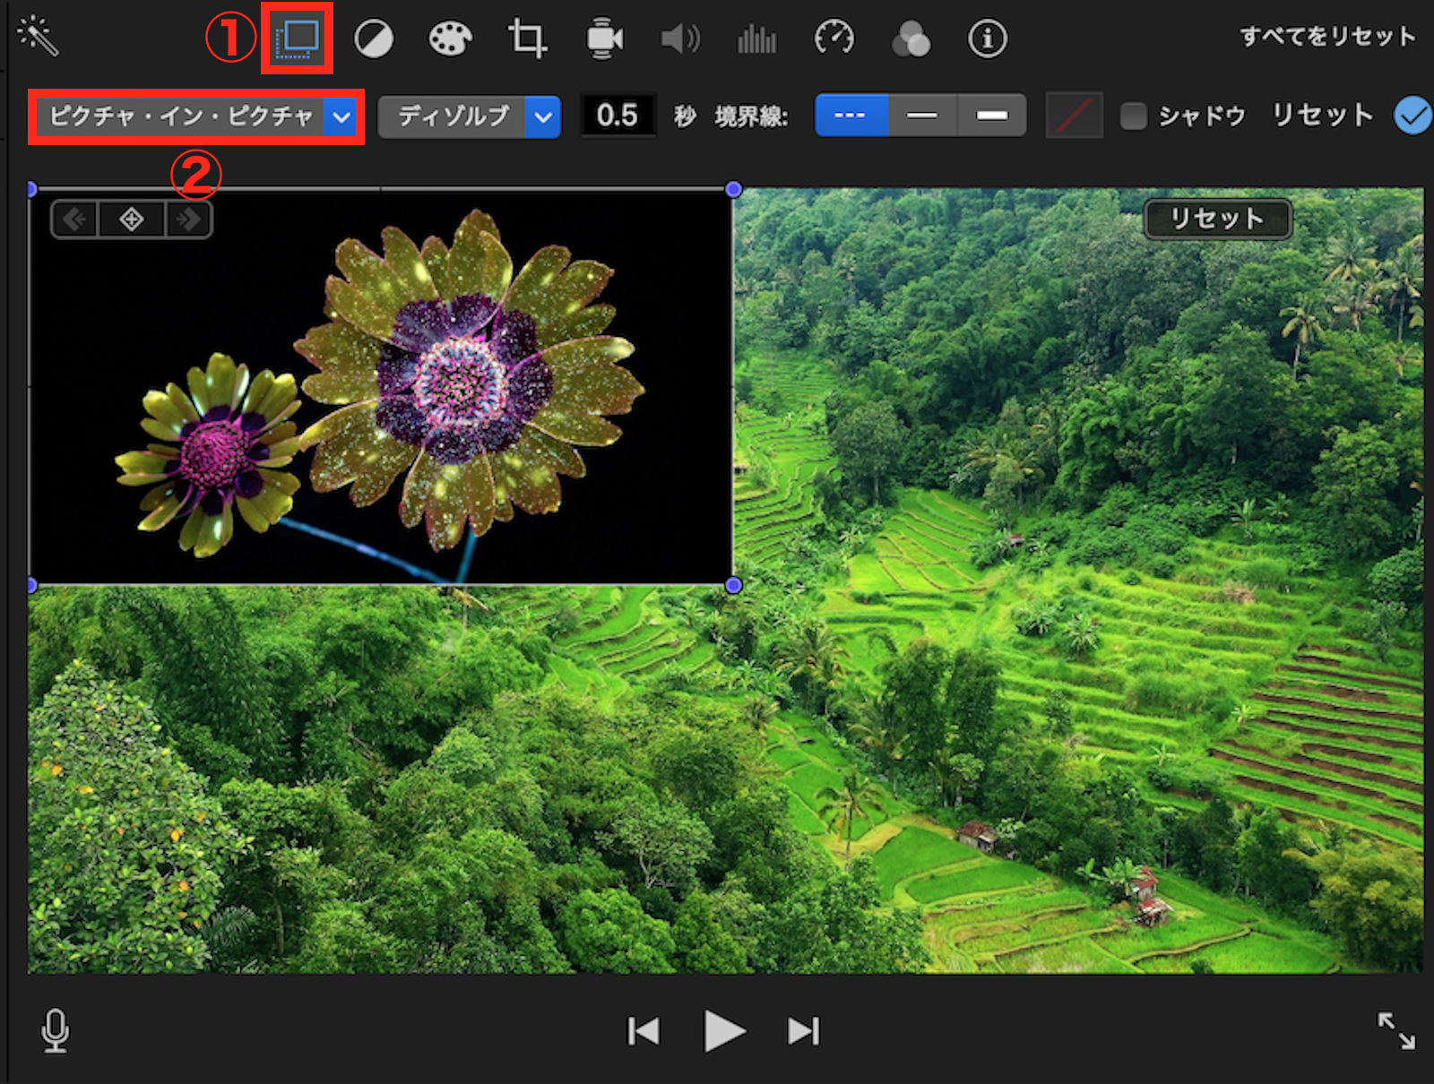Click すべてをリセット button
Screen dimensions: 1434x1084
(x=1327, y=37)
